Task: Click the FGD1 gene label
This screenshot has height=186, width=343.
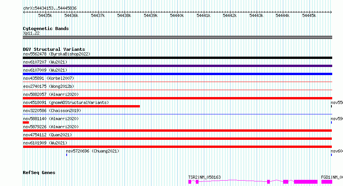Action: pos(332,177)
